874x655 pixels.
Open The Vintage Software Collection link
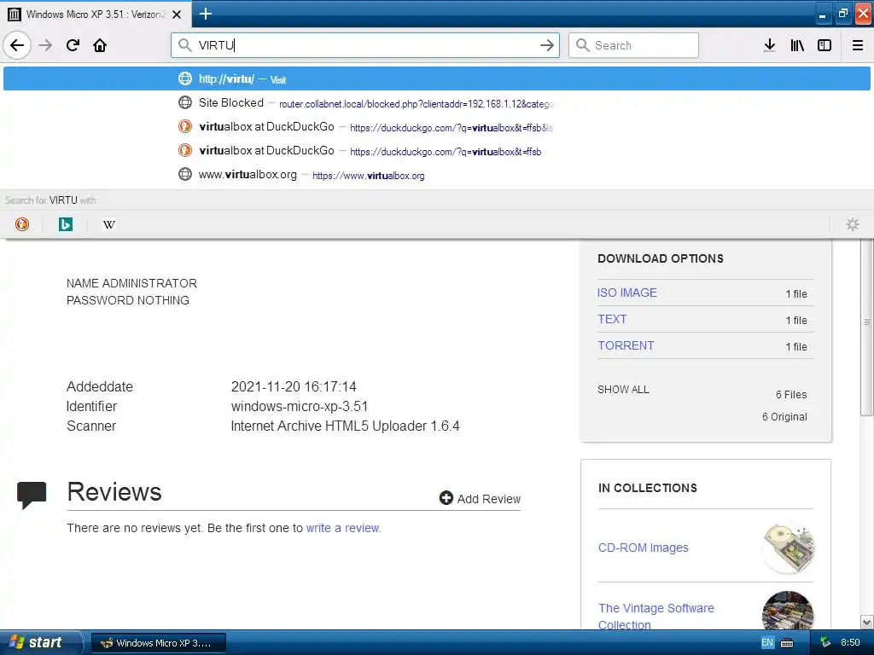click(x=656, y=616)
